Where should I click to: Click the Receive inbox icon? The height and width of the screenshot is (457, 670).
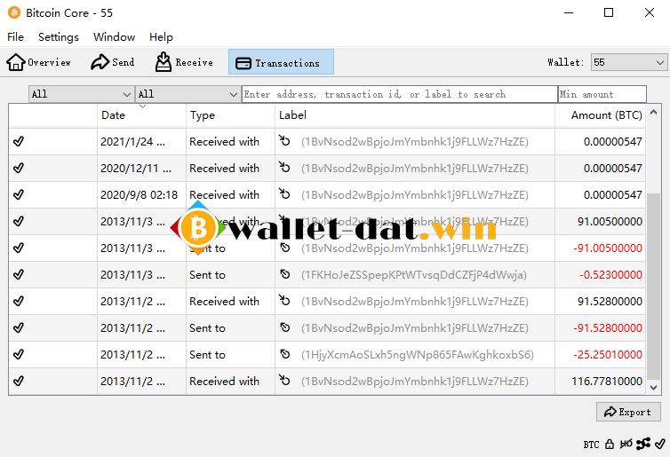tap(164, 62)
